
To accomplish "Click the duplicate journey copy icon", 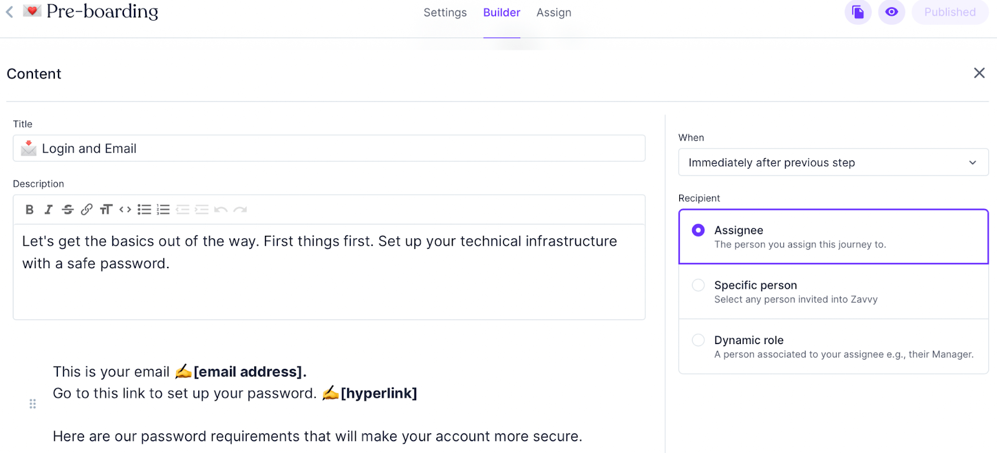I will (857, 12).
